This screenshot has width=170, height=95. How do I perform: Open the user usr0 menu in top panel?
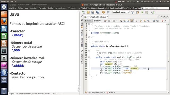(162, 2)
